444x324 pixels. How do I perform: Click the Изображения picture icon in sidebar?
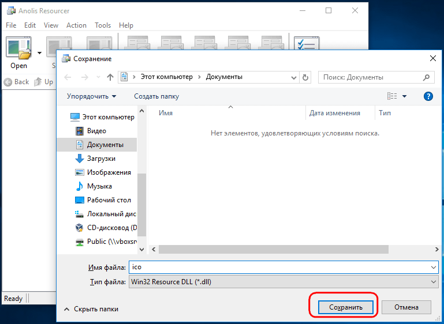coord(80,172)
